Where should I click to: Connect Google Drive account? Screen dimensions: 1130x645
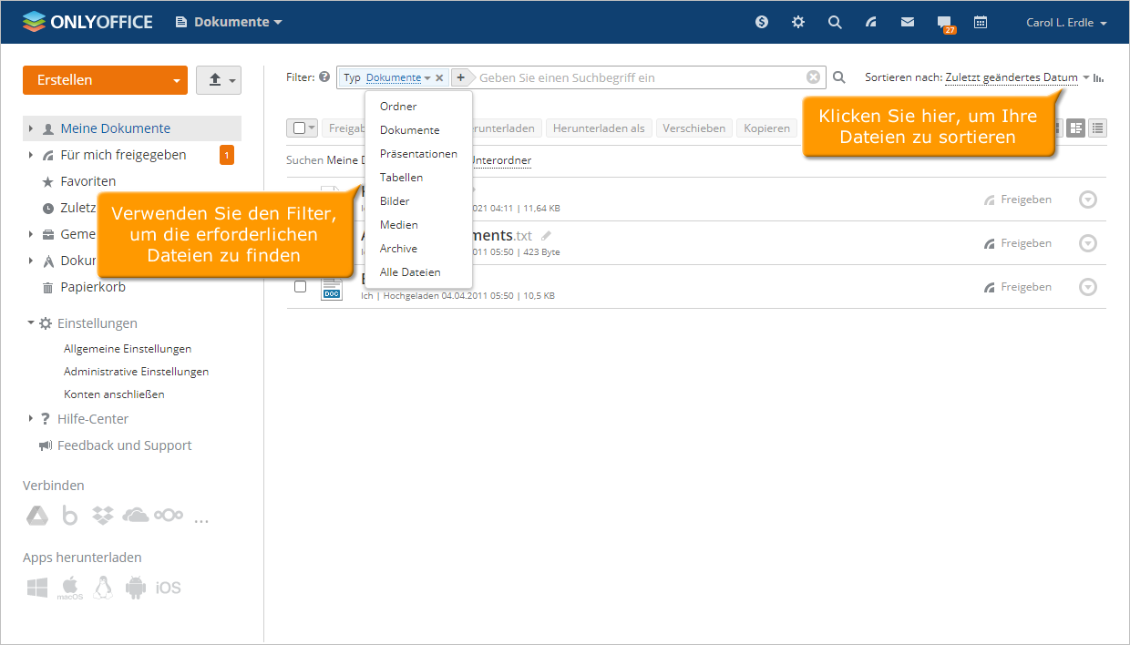tap(36, 516)
